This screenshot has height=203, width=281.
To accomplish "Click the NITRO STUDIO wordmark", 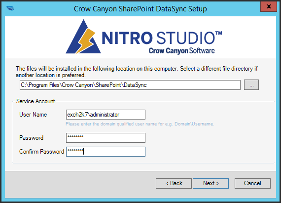I will [x=162, y=38].
